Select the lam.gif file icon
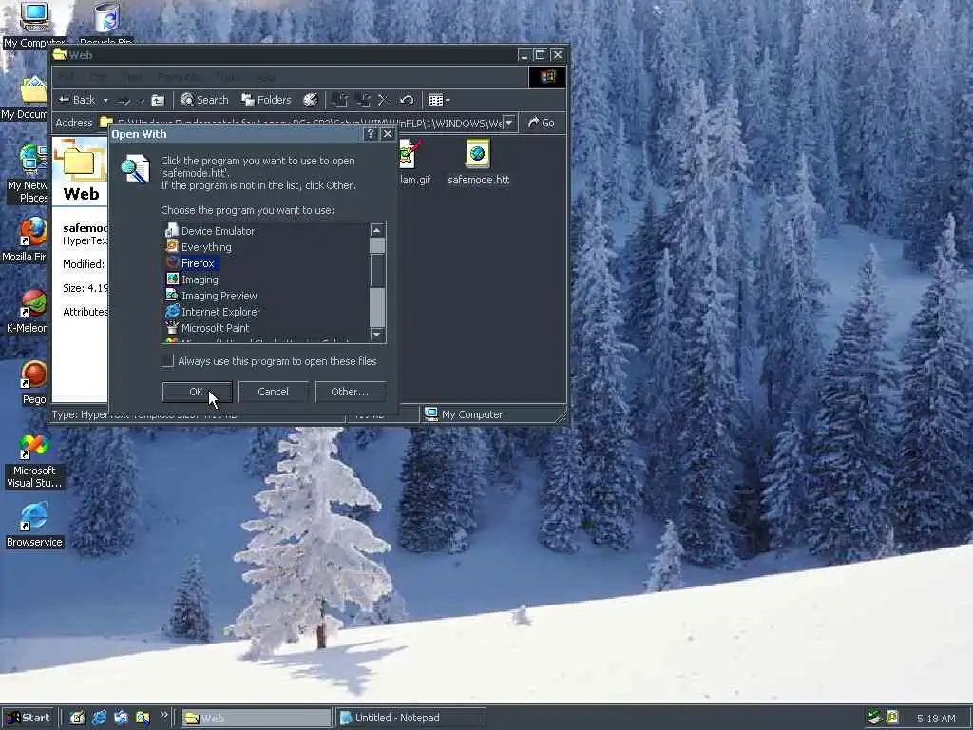 tap(410, 154)
